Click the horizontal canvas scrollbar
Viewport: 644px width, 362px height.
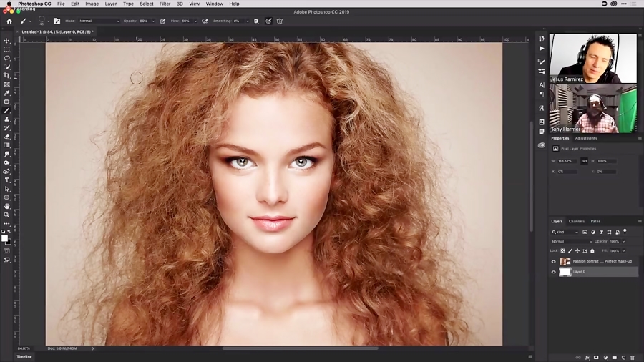301,348
